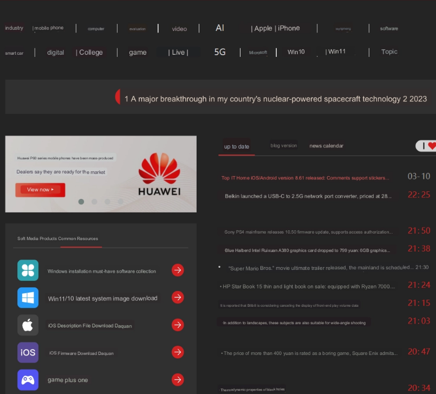Click Huawei P60 mass-produced banner caption

click(65, 158)
